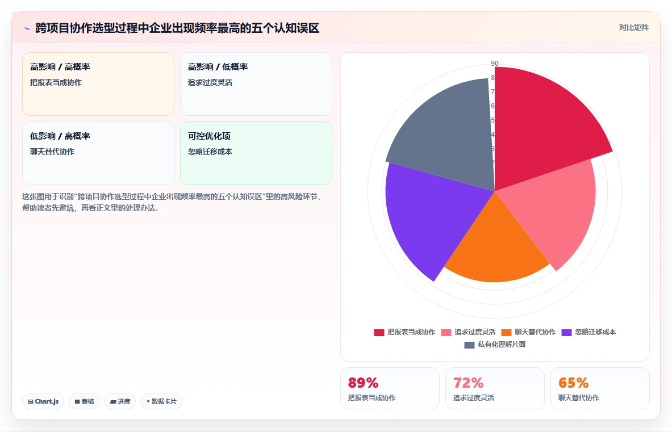Click the 90 axis label on the chart

click(495, 64)
